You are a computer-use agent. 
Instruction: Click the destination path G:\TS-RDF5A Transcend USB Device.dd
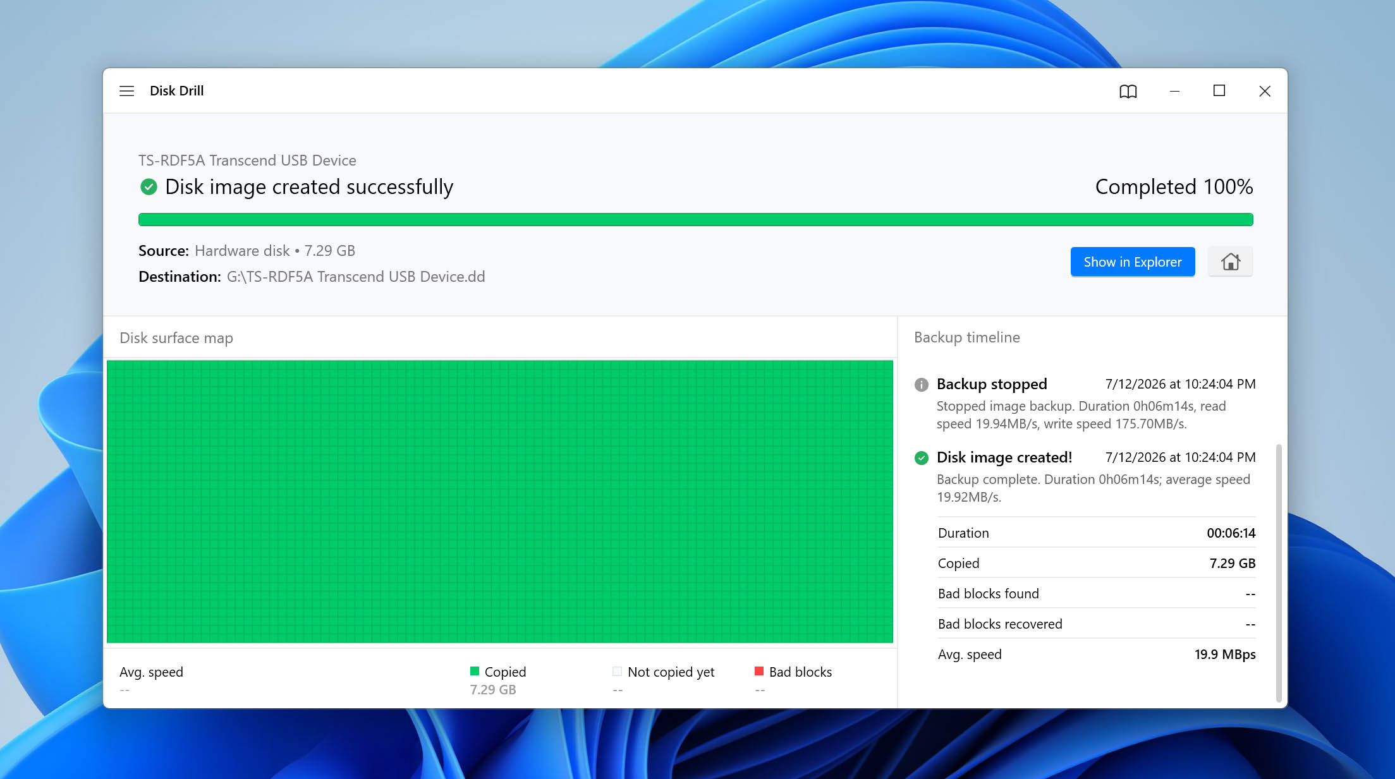tap(356, 277)
